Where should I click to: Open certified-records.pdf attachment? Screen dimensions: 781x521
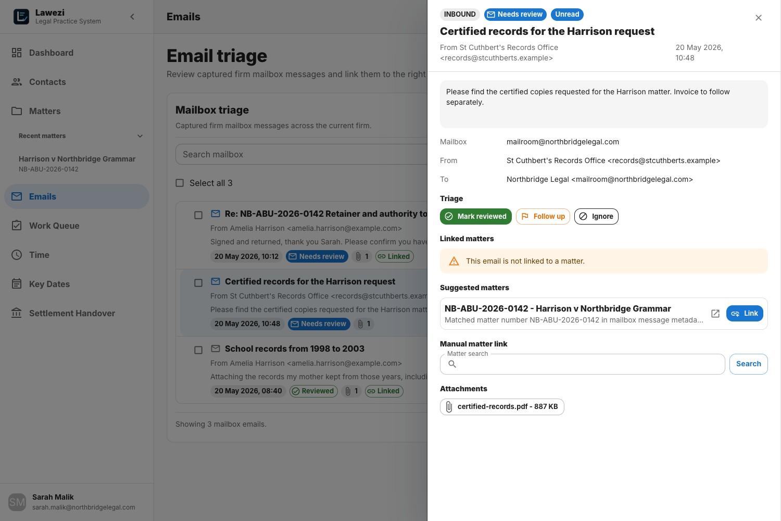[x=502, y=407]
